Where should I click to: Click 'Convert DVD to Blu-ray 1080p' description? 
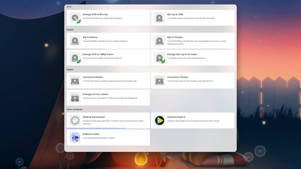[103, 18]
